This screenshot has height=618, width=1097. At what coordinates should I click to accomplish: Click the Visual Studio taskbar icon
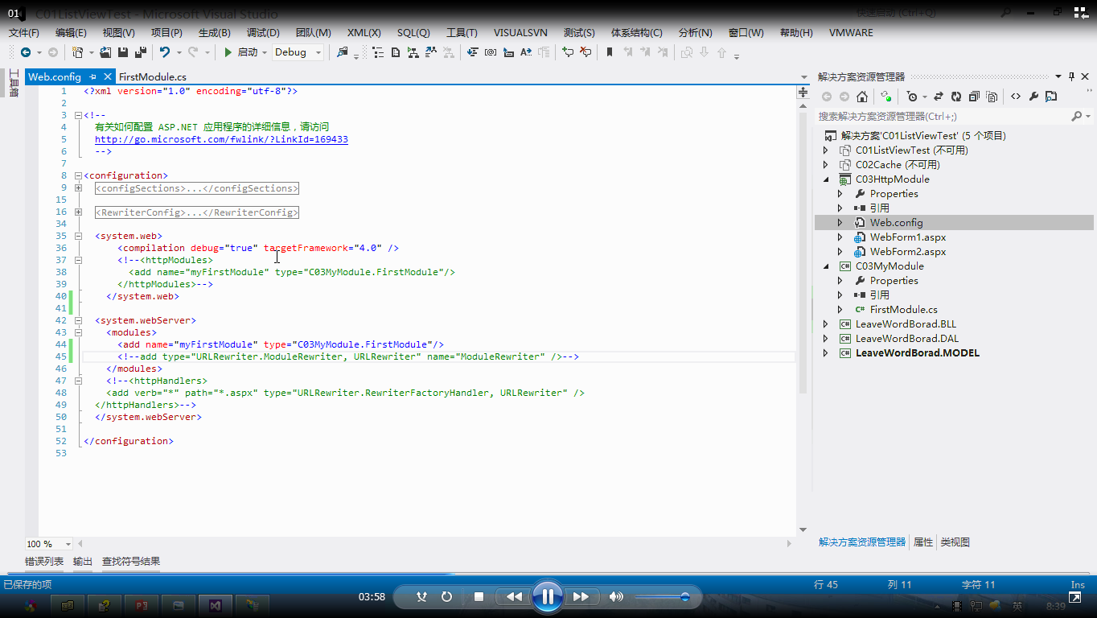[x=215, y=605]
